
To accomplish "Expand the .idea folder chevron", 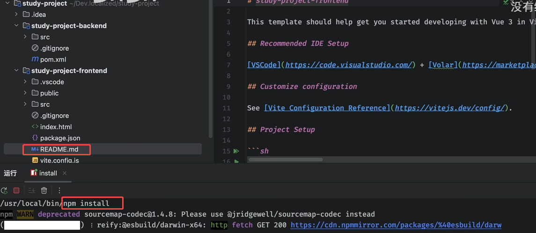I will coord(16,15).
